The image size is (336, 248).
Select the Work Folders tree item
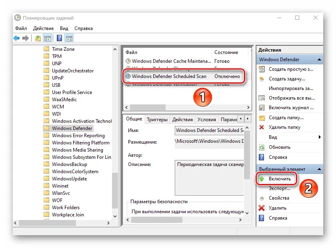pyautogui.click(x=66, y=208)
